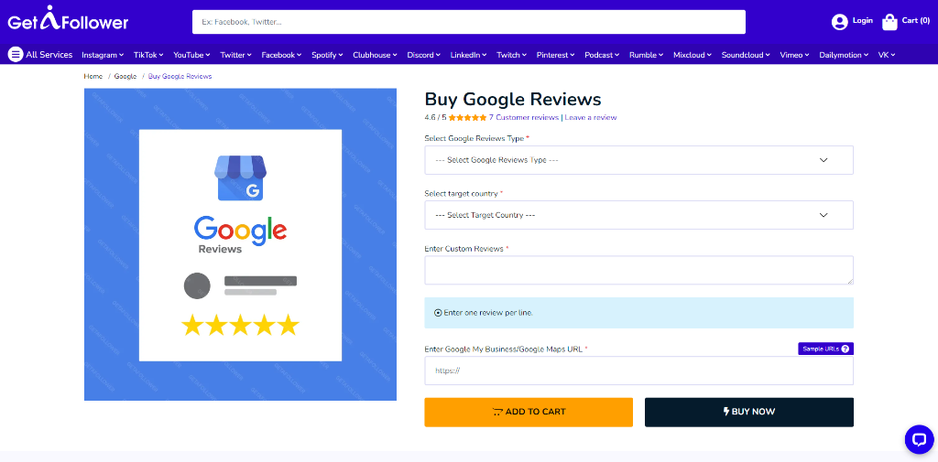This screenshot has width=938, height=462.
Task: Open the Pinterest menu item
Action: 555,55
